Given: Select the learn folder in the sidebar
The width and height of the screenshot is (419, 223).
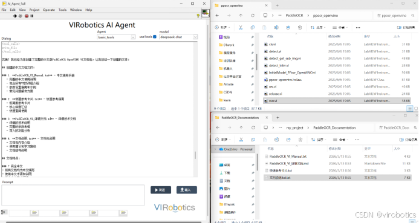Looking at the screenshot, I should click(x=227, y=100).
